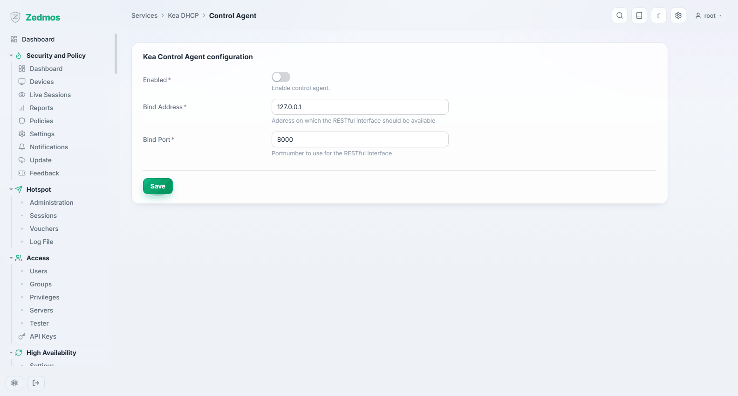
Task: Click the 'Enable control agent.' help text
Action: [x=301, y=88]
